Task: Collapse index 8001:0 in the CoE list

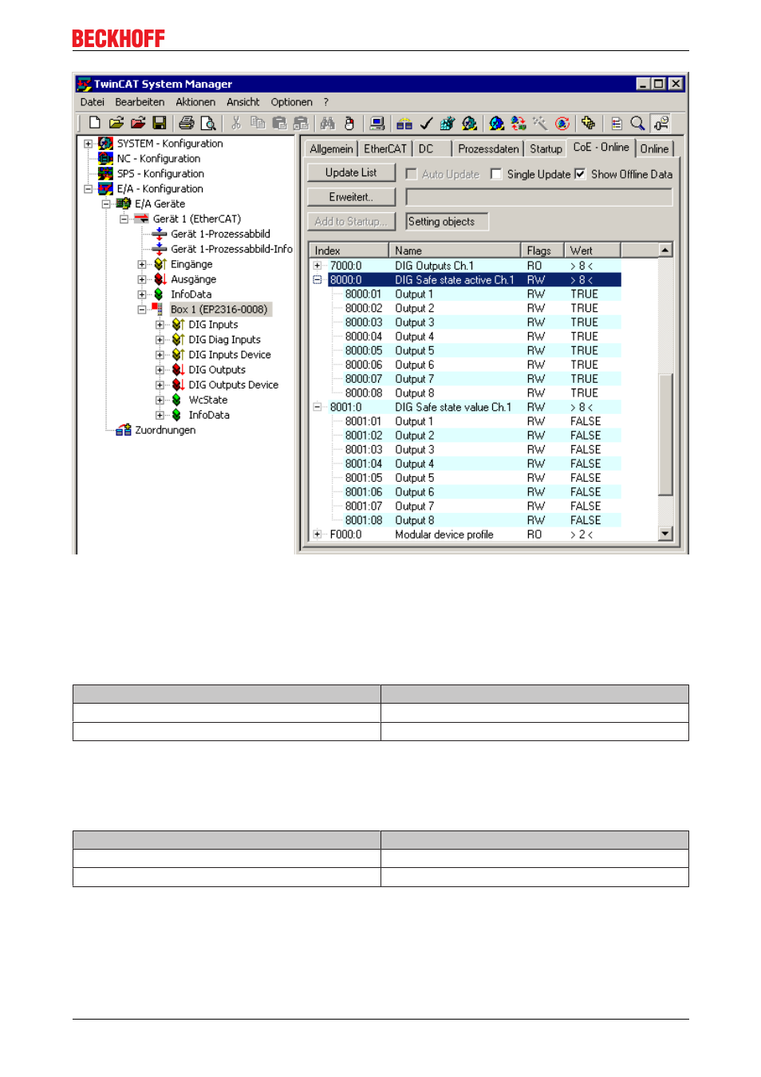Action: click(317, 407)
